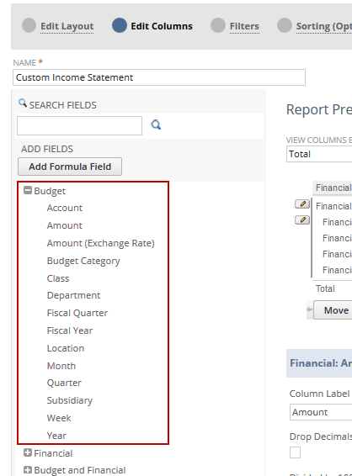
Task: Collapse the Budget tree node
Action: coord(28,190)
